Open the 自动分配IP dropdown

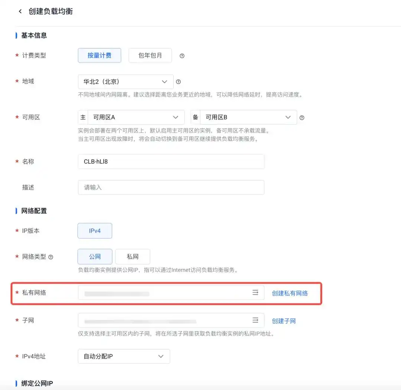click(x=124, y=356)
